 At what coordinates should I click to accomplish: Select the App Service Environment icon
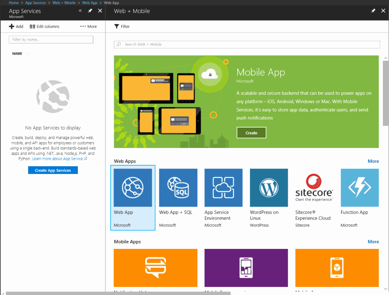pyautogui.click(x=223, y=187)
